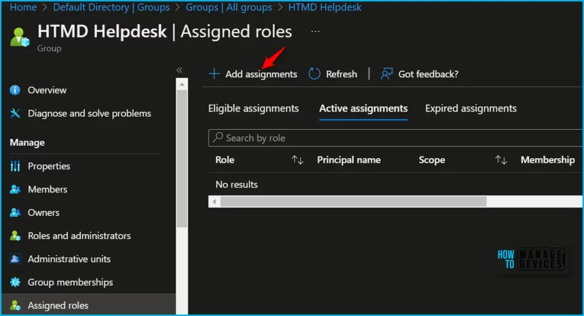Click the Search by role field
584x316 pixels.
pos(395,138)
